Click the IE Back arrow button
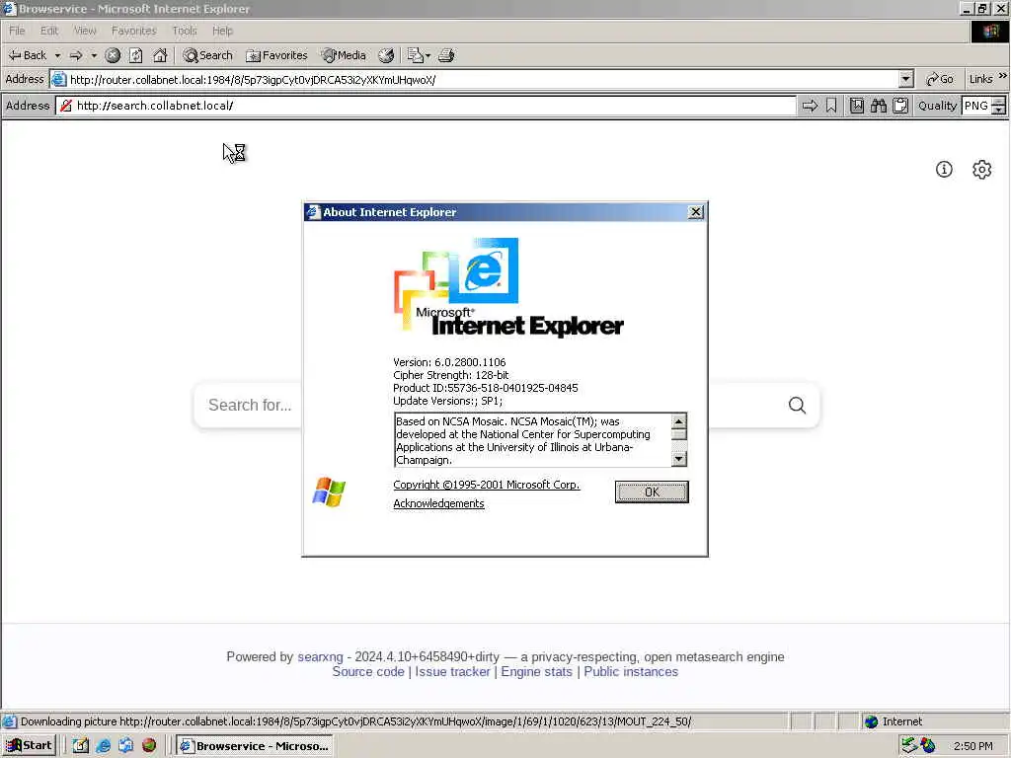 pos(27,55)
